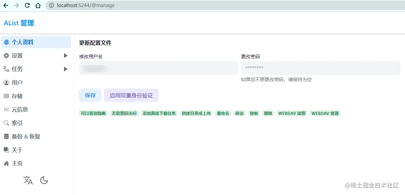Viewport: 405px width, 195px height.
Task: Open the 索引 section
Action: tap(36, 123)
